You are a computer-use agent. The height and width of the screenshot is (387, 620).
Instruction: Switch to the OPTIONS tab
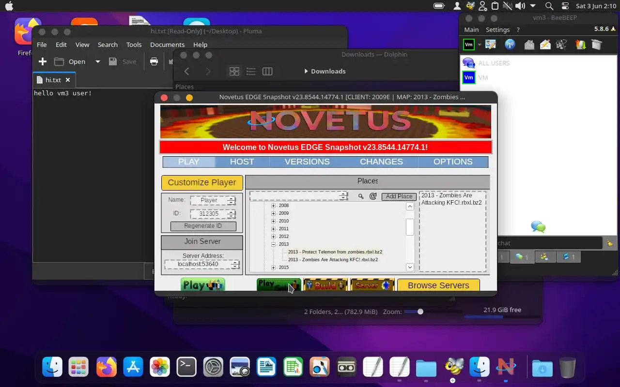[x=453, y=162]
